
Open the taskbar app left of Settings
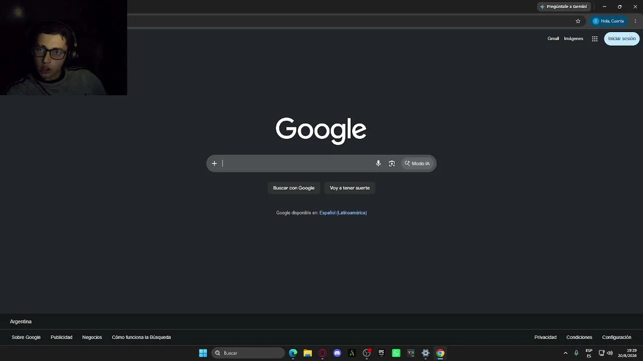point(411,353)
